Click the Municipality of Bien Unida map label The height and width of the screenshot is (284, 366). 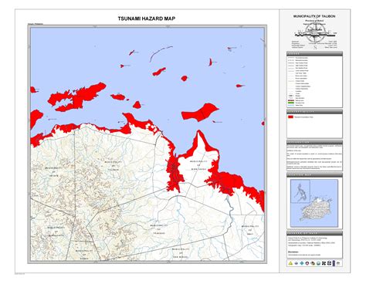pyautogui.click(x=198, y=165)
